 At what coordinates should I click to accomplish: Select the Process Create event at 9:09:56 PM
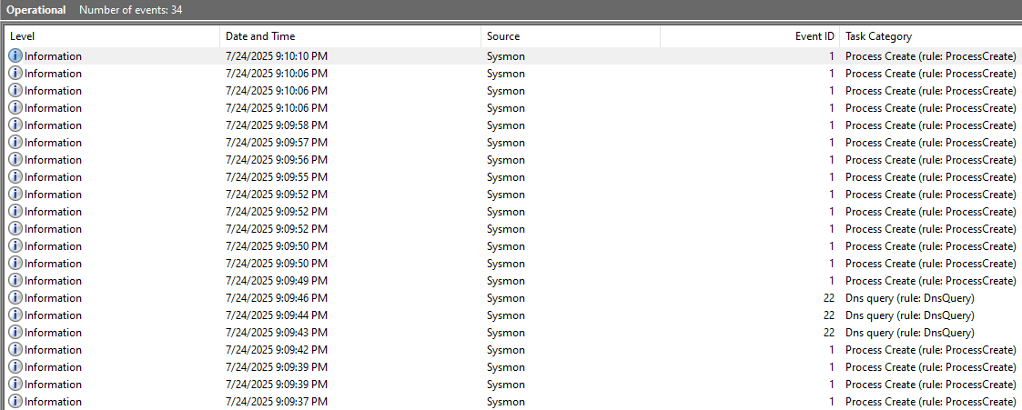pos(276,160)
